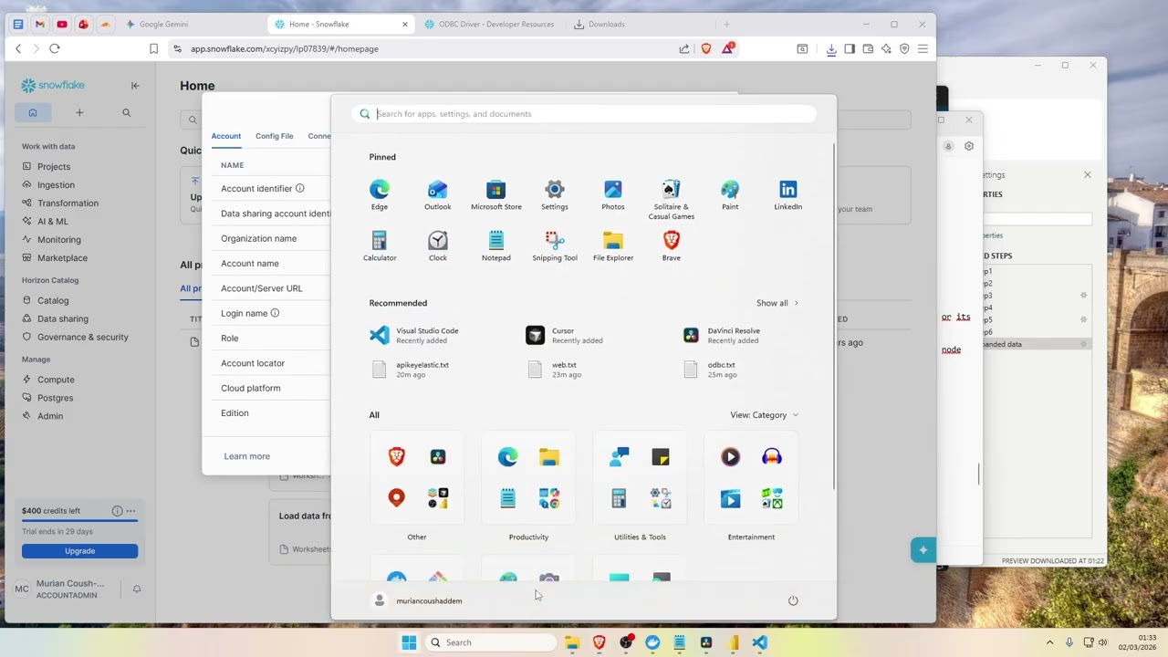Click the Start menu power button

(x=793, y=600)
